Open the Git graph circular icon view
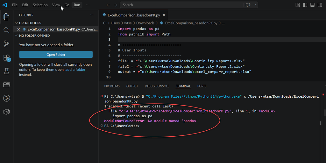Image resolution: width=326 pixels, height=163 pixels. pos(6,98)
